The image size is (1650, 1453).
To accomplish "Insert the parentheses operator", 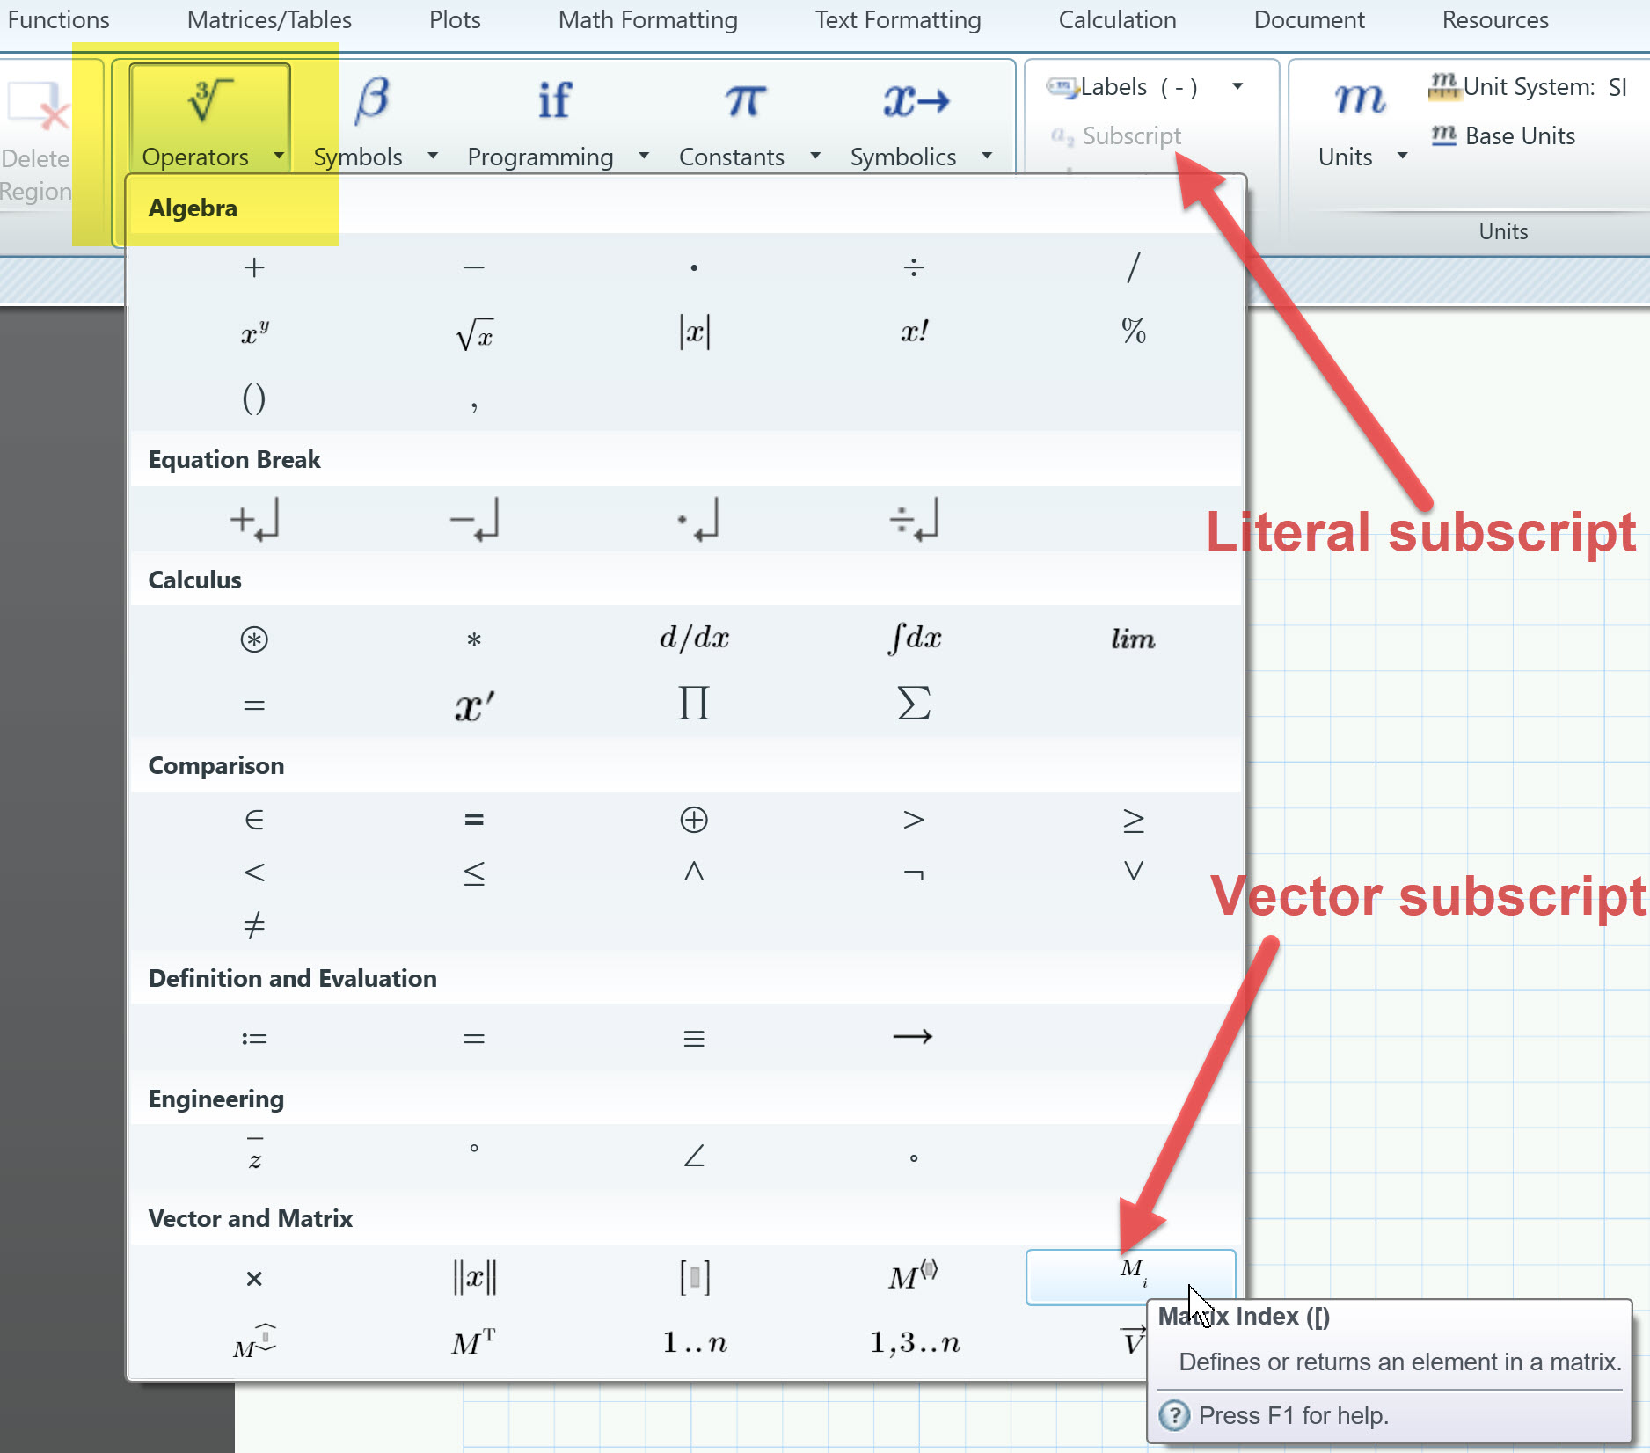I will [254, 399].
